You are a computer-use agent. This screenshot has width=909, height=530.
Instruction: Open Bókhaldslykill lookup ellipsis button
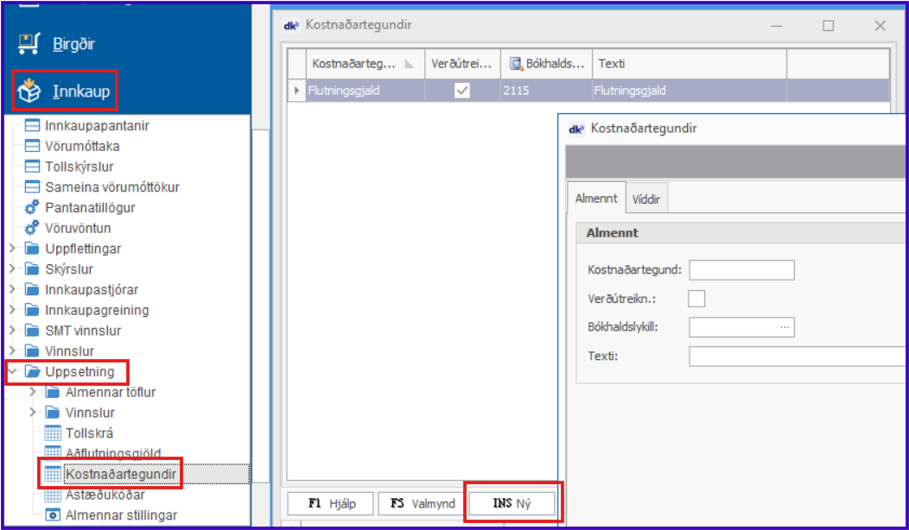point(785,327)
